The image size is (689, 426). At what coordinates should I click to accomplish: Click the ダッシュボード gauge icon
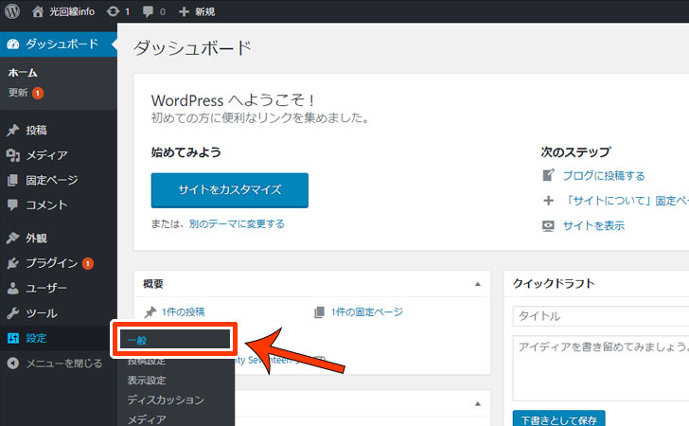pos(13,44)
